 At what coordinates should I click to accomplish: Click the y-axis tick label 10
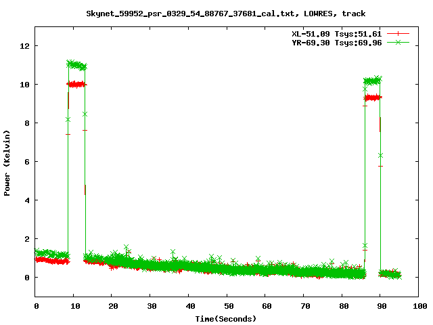[x=24, y=85]
